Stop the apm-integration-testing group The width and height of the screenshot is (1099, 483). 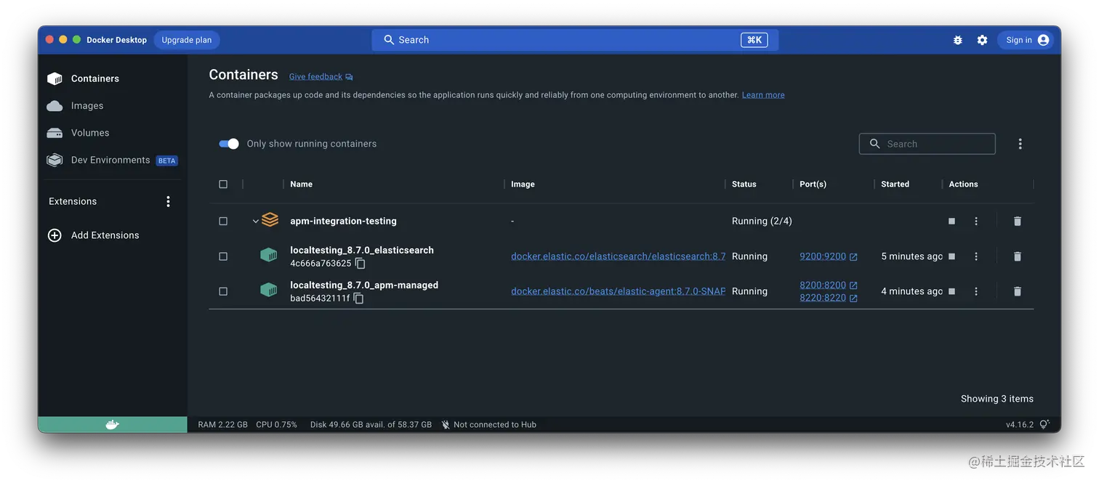(951, 221)
